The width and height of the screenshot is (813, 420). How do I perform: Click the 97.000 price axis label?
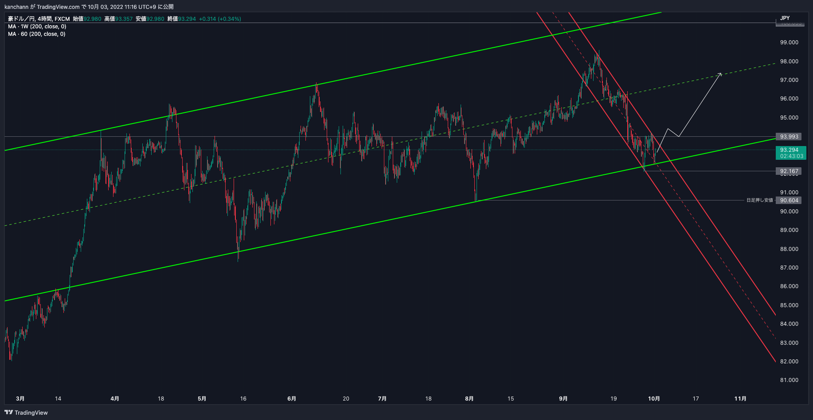pyautogui.click(x=789, y=80)
